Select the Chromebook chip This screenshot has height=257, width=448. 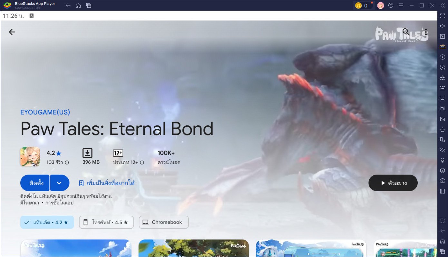164,222
